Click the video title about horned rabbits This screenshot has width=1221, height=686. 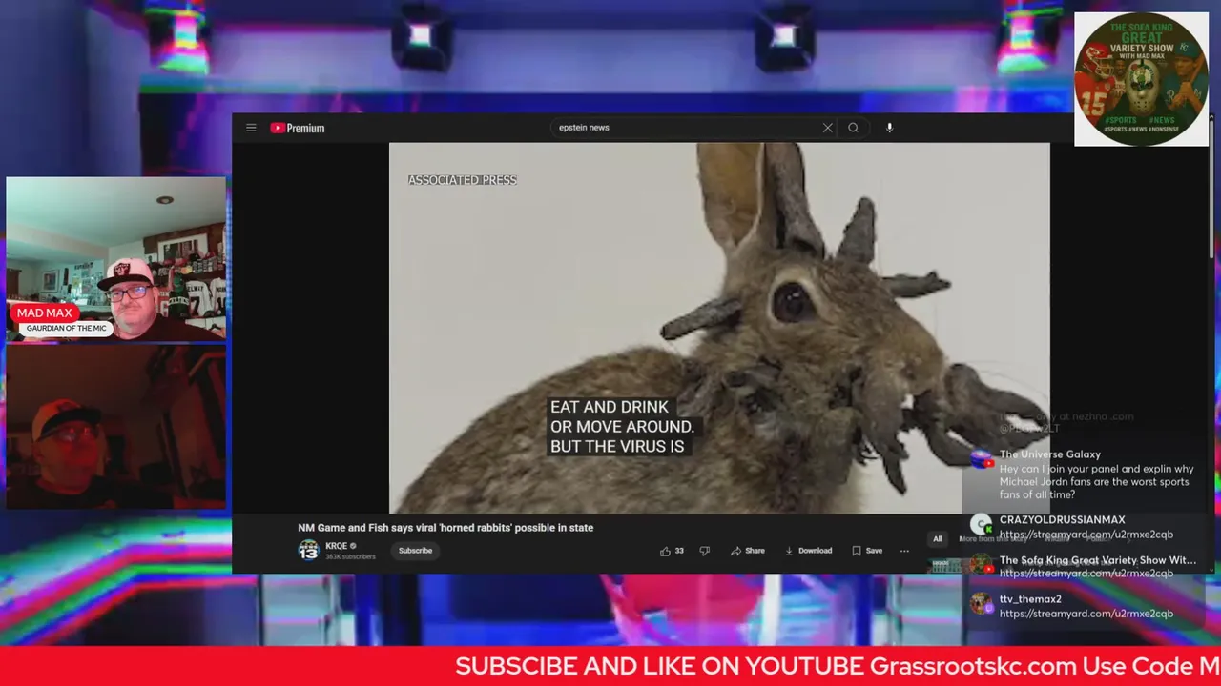point(445,528)
